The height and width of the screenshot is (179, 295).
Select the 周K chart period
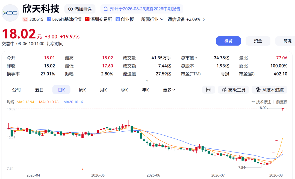coord(82,90)
